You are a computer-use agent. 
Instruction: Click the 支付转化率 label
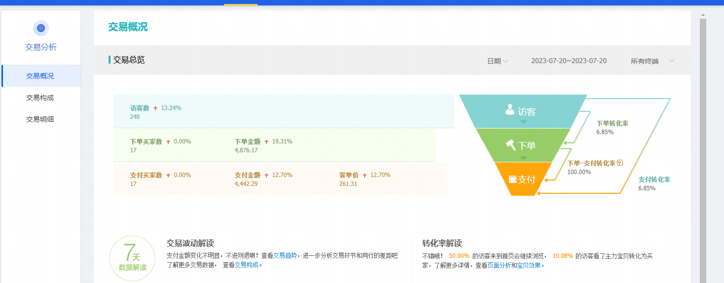point(654,179)
